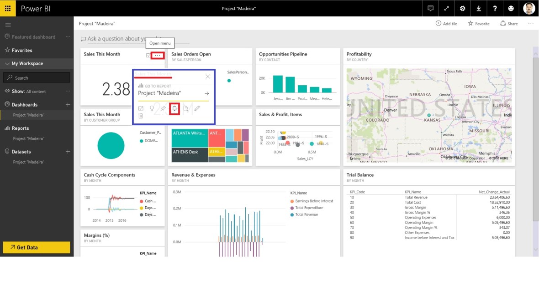539x302 pixels.
Task: Open the dashboard more options ellipsis beside Share
Action: pos(530,23)
